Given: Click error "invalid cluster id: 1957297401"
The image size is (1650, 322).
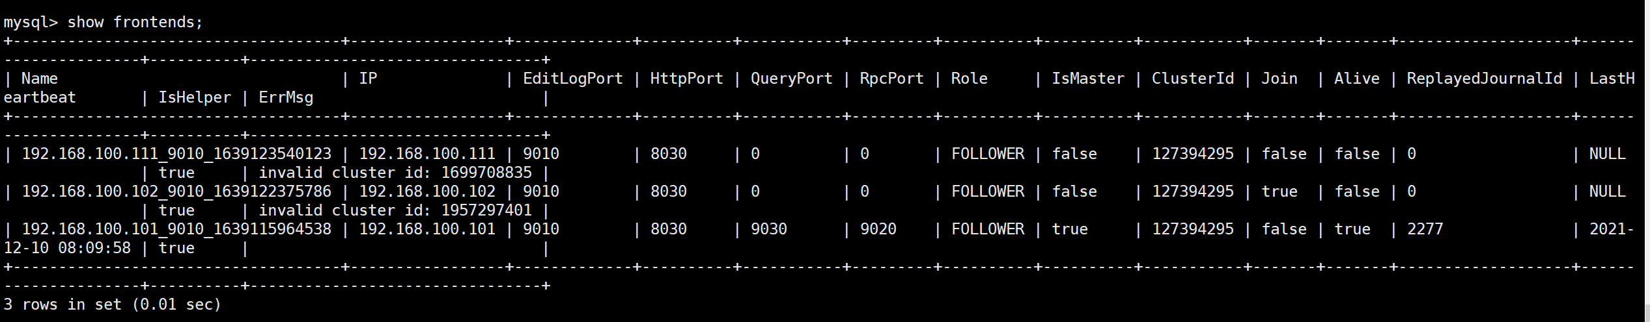Looking at the screenshot, I should click(x=395, y=211).
